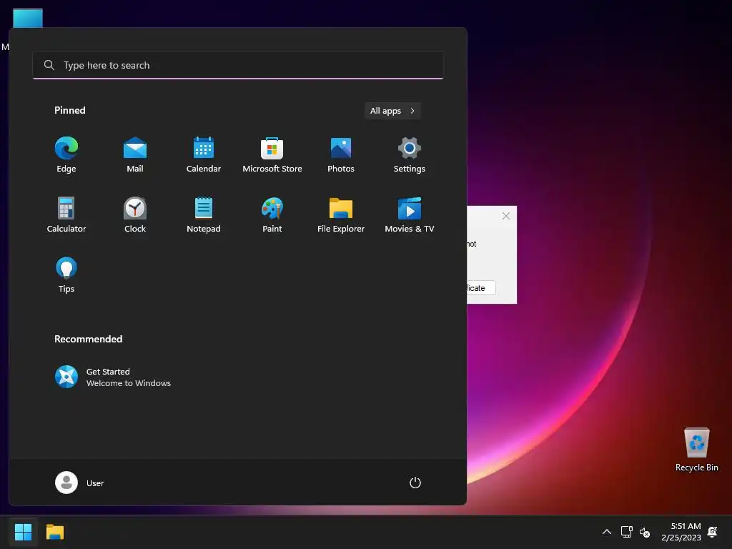Image resolution: width=732 pixels, height=549 pixels.
Task: Select the Recycle Bin desktop icon
Action: coord(696,450)
